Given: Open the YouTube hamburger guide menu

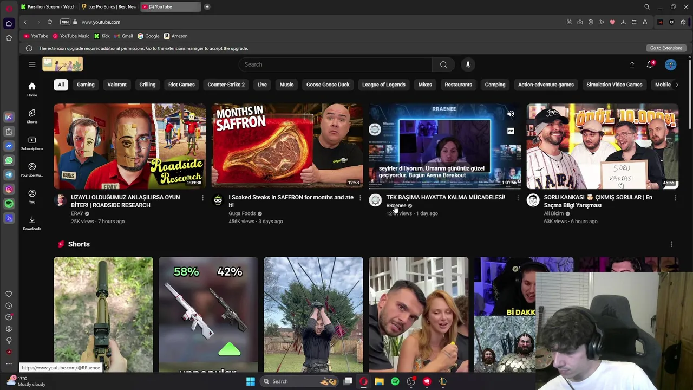Looking at the screenshot, I should tap(32, 64).
